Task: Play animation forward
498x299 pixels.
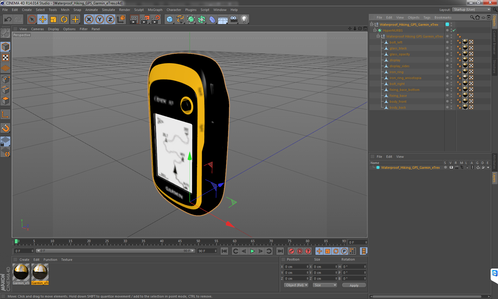Action: pyautogui.click(x=252, y=251)
